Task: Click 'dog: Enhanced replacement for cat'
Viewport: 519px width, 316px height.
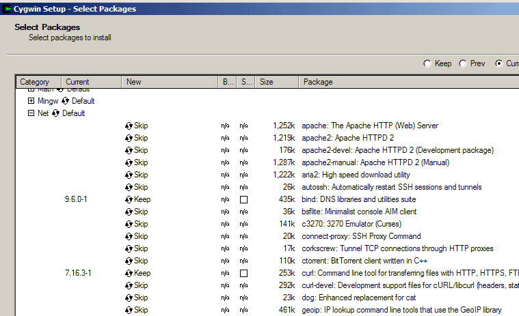Action: (359, 298)
